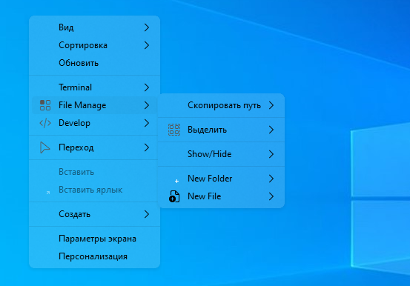Expand the New Folder submenu chevron
The width and height of the screenshot is (410, 286).
click(x=271, y=179)
